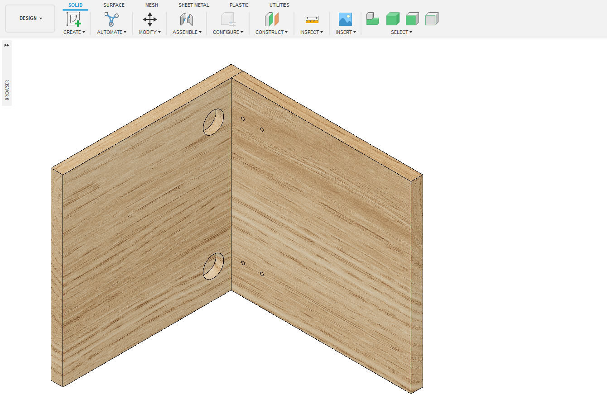Open the INSPECT dropdown label
Screen dimensions: 607x399
311,32
